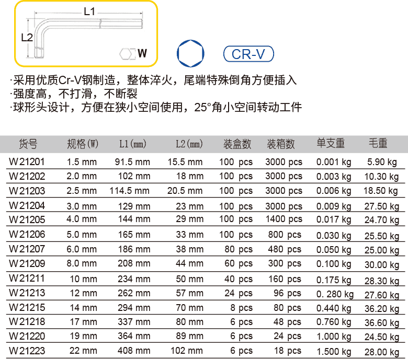The image size is (408, 359).
Task: Click the L2(mm) column header
Action: click(189, 144)
